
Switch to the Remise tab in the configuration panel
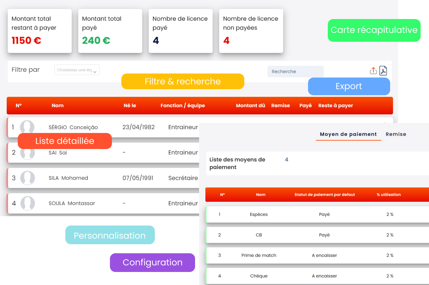pyautogui.click(x=396, y=134)
